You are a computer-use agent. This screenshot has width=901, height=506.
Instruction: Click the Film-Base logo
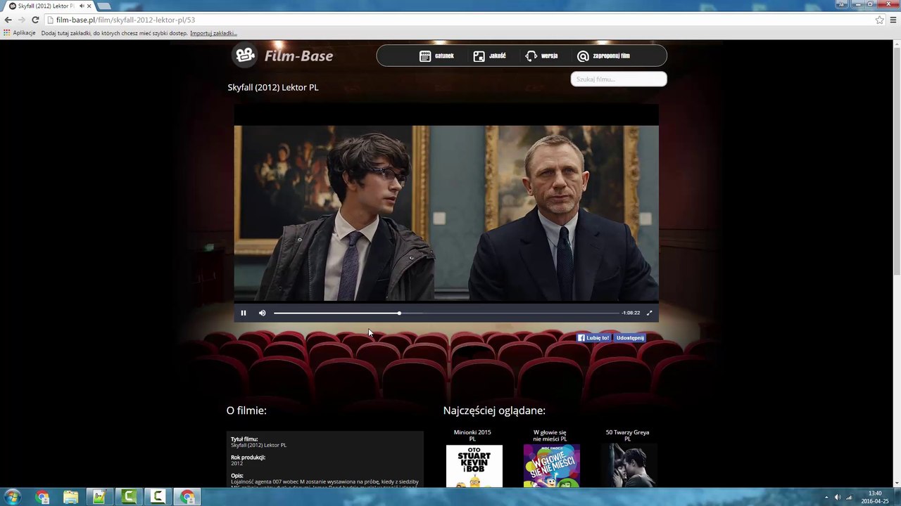pos(284,56)
